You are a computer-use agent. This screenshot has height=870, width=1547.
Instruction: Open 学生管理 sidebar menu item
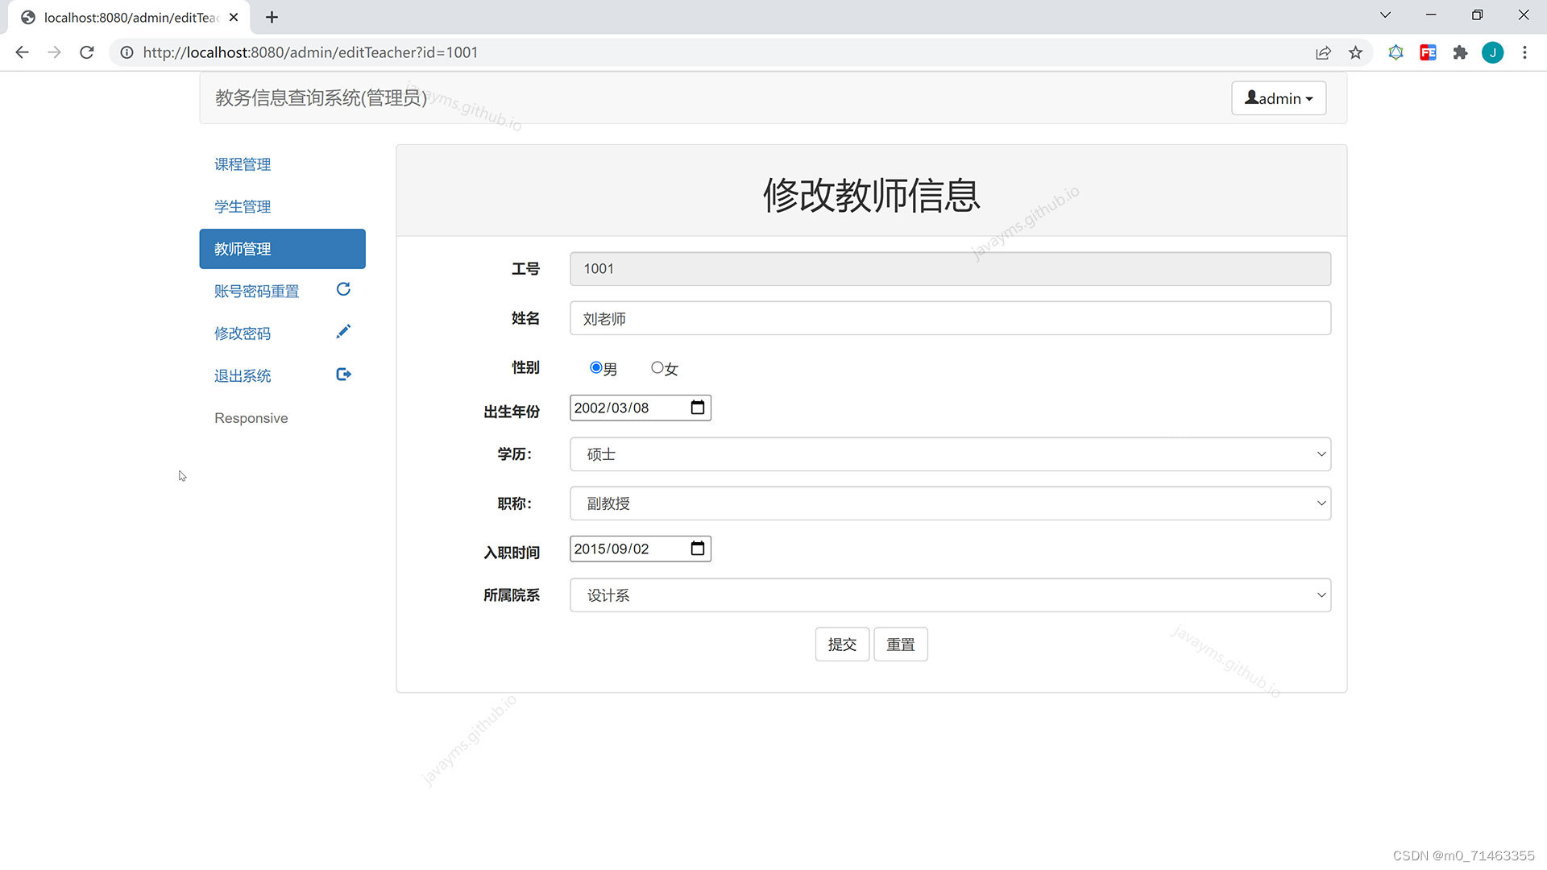click(243, 207)
